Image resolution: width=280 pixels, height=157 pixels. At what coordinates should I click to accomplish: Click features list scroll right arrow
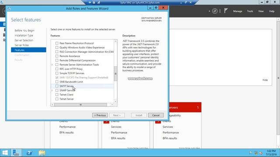(112, 105)
